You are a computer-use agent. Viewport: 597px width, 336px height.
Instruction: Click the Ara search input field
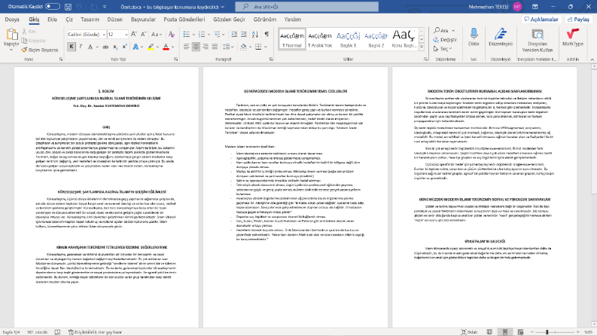point(307,7)
